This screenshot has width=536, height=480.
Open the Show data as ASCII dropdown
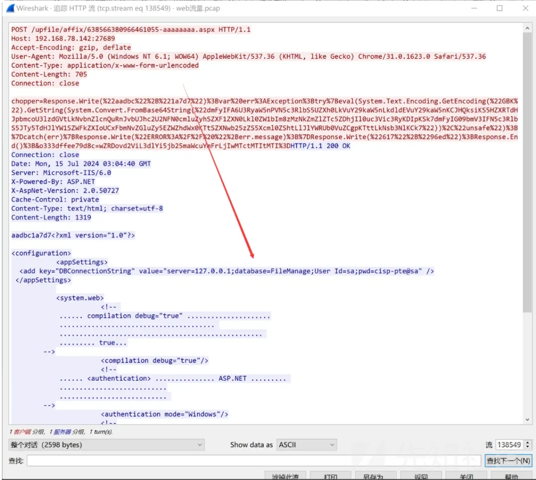click(x=307, y=445)
